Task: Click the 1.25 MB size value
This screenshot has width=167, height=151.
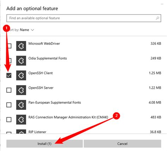Action: pos(155,73)
